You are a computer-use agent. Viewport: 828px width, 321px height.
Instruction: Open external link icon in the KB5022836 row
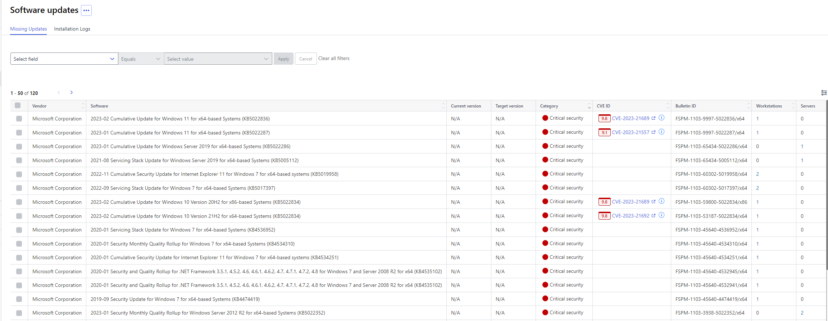pyautogui.click(x=654, y=118)
